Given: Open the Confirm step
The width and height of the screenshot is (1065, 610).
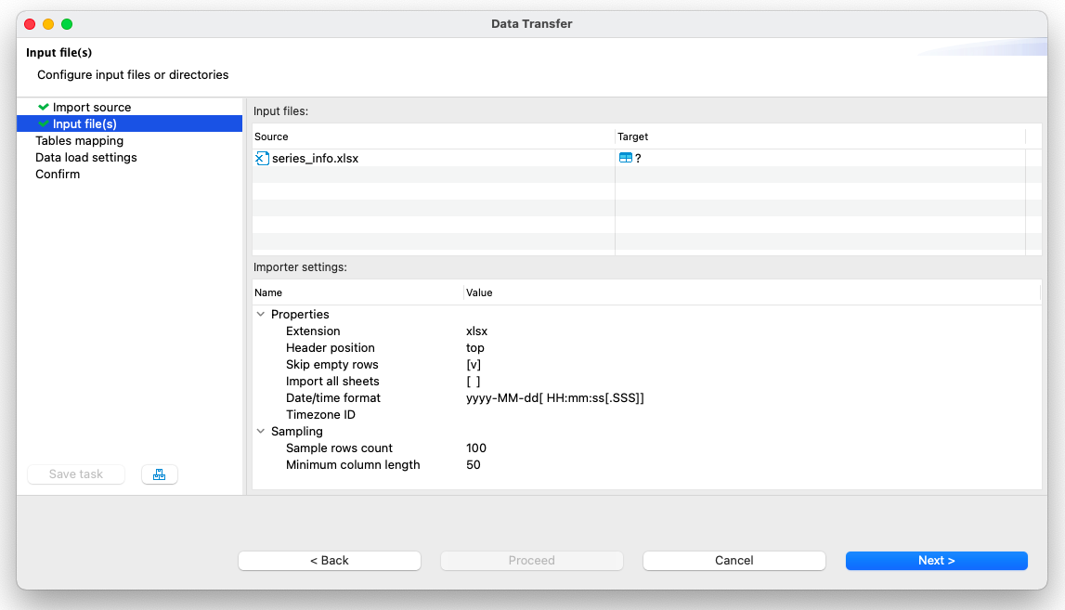Looking at the screenshot, I should pos(57,174).
